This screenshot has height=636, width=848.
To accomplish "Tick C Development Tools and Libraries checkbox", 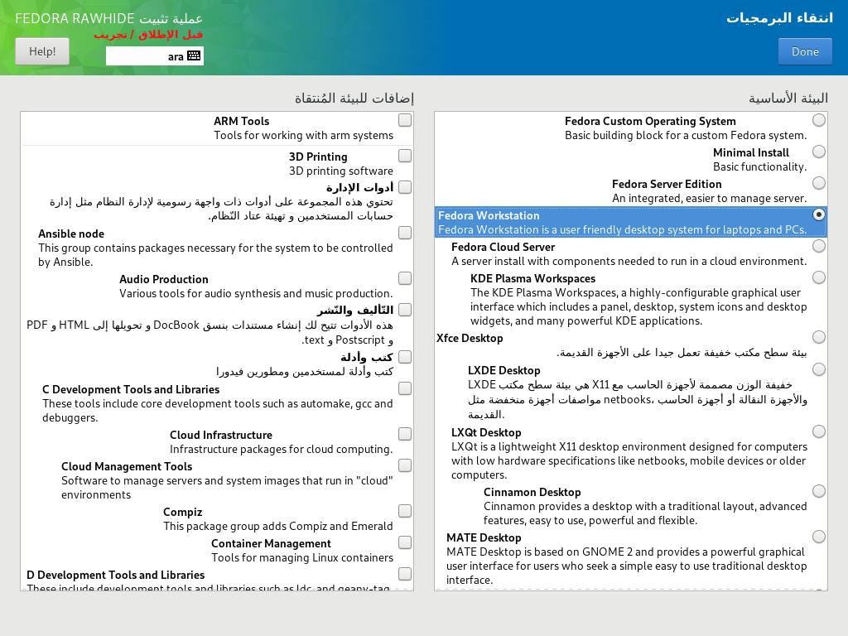I will pos(405,388).
